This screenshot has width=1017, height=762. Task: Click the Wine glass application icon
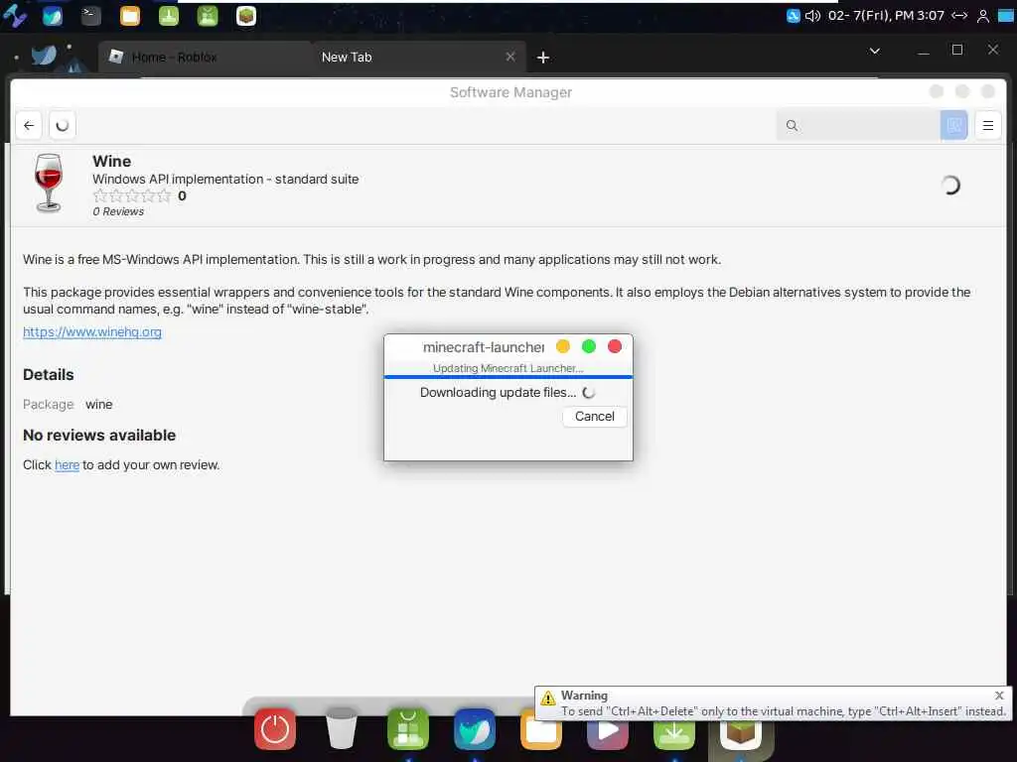click(x=49, y=184)
